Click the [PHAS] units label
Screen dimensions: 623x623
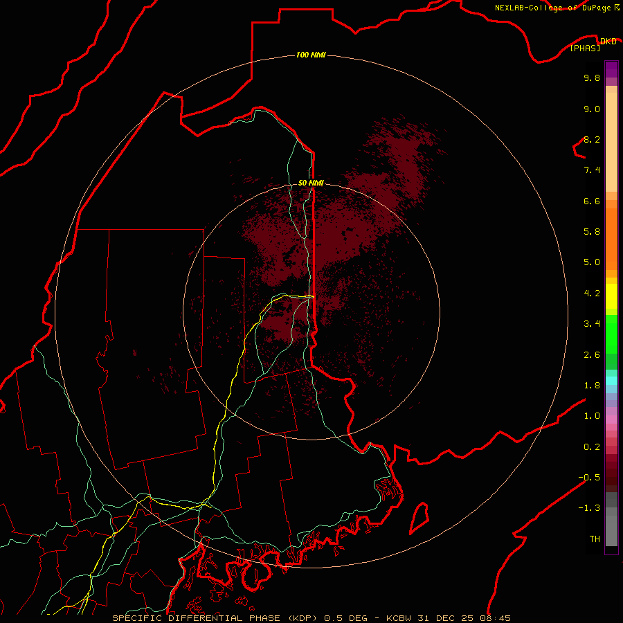585,48
